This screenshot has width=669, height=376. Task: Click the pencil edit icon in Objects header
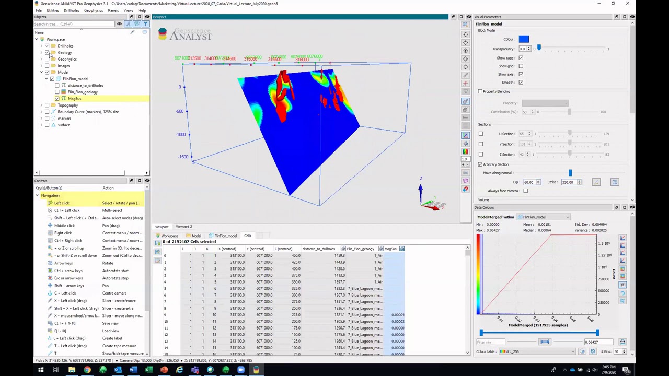tap(132, 32)
